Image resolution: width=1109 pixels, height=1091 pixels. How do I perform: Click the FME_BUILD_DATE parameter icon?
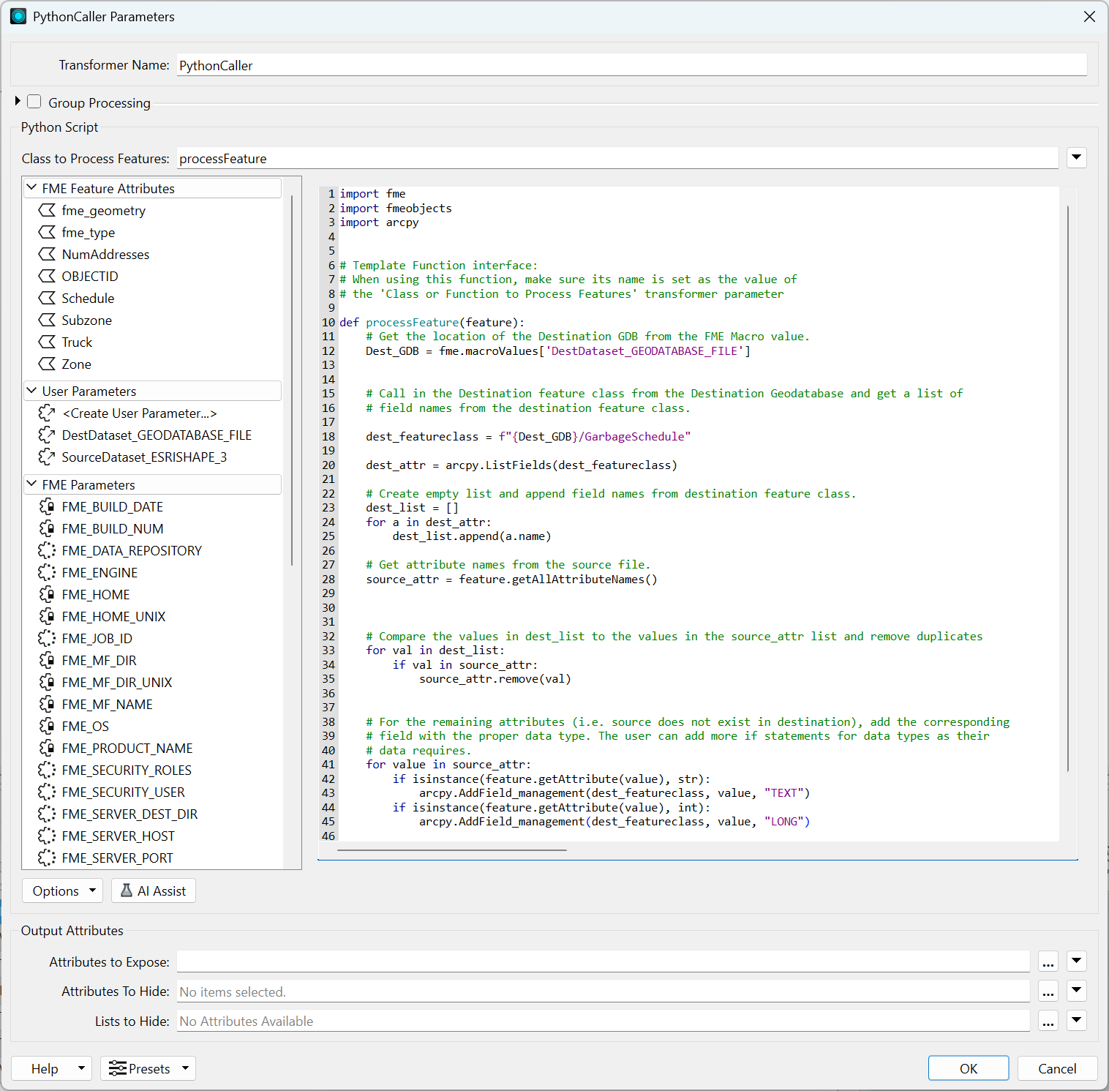point(47,507)
